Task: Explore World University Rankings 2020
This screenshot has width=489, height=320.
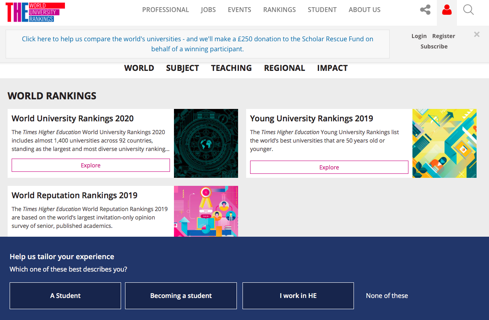Action: pos(91,165)
